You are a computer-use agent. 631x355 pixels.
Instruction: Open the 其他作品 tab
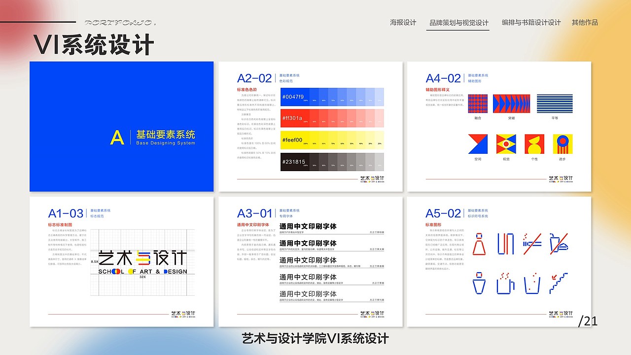click(x=584, y=22)
